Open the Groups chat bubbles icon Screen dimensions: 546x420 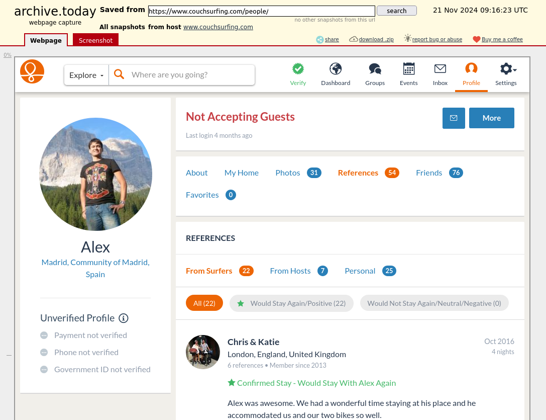(x=375, y=69)
